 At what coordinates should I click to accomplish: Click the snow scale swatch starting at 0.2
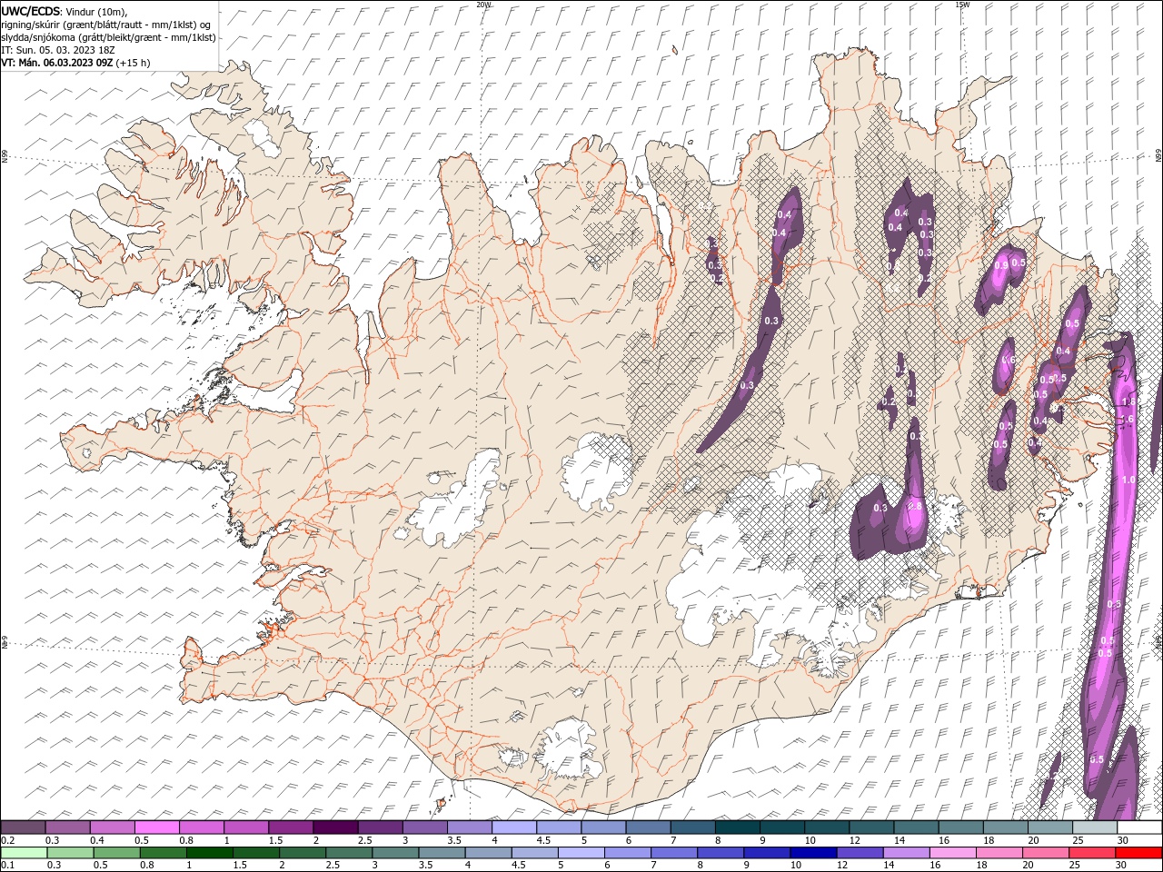(23, 827)
